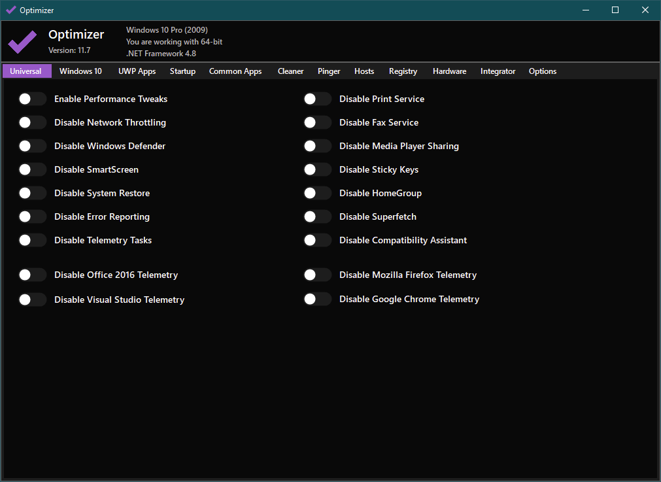
Task: Toggle Disable Print Service switch
Action: [317, 99]
